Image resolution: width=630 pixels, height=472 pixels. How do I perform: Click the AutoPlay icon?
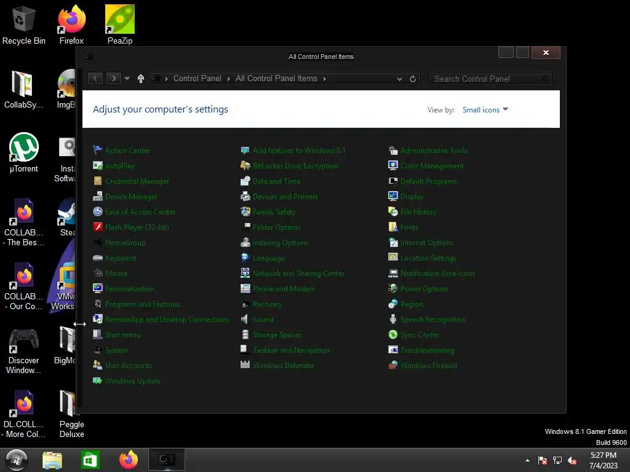98,165
